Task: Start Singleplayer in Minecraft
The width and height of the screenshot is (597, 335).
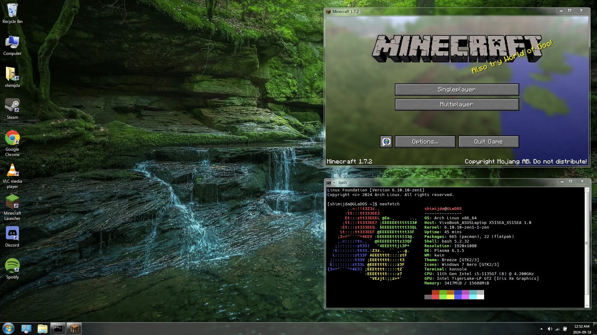Action: [457, 90]
